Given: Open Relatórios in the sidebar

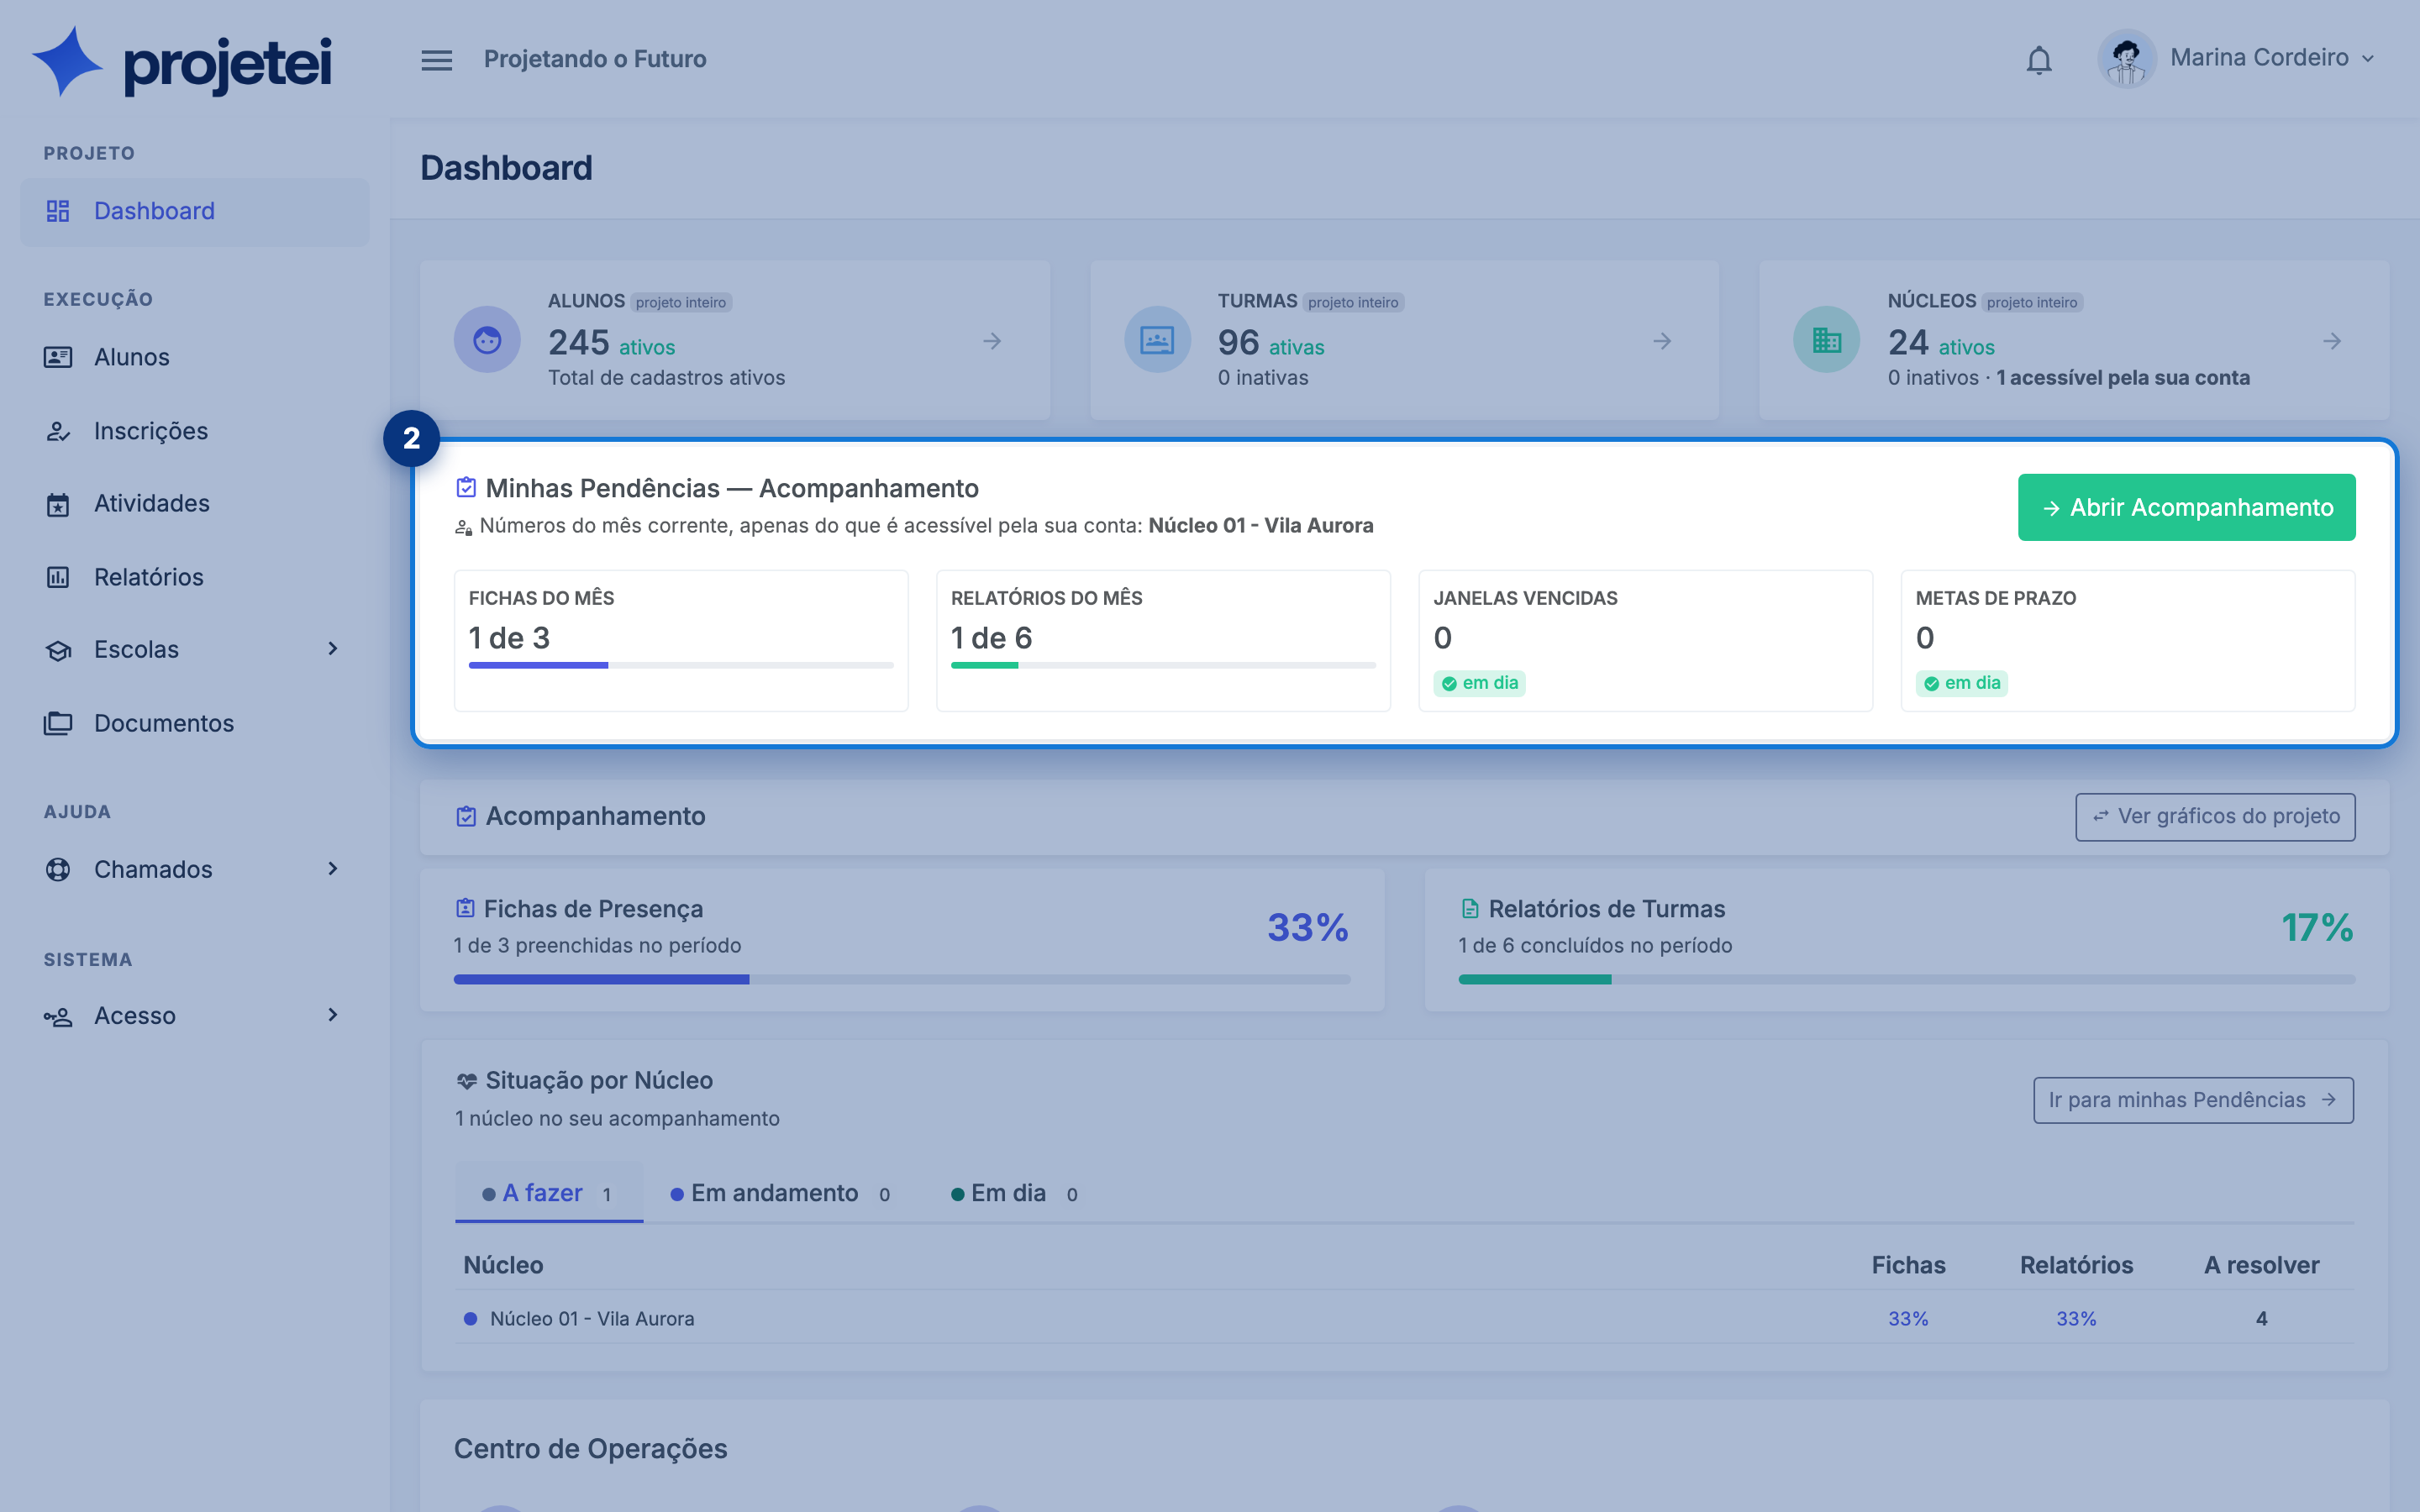Looking at the screenshot, I should tap(195, 577).
